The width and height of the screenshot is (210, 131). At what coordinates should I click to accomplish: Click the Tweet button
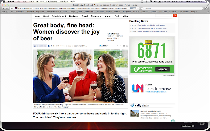[x=103, y=46]
